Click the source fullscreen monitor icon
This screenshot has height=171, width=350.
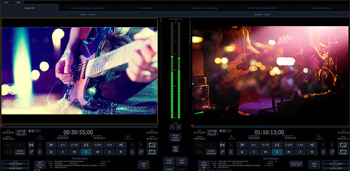coord(21,133)
